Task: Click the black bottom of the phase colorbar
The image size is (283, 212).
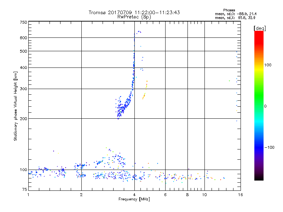Action: [x=259, y=178]
